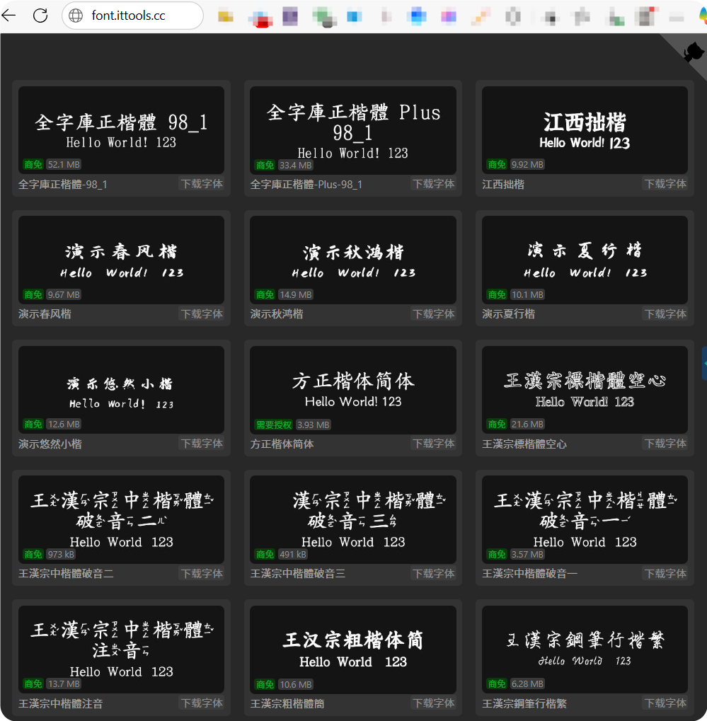
Task: Open the 王漢宗鋼筆行楷繁 preview image
Action: click(585, 650)
